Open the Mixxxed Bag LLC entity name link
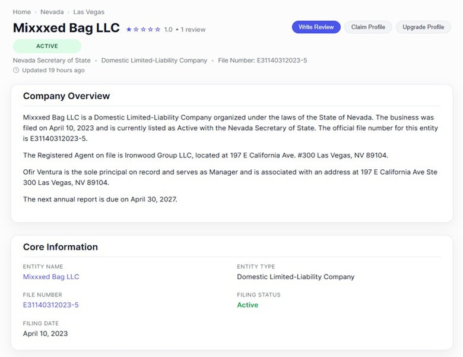 51,277
